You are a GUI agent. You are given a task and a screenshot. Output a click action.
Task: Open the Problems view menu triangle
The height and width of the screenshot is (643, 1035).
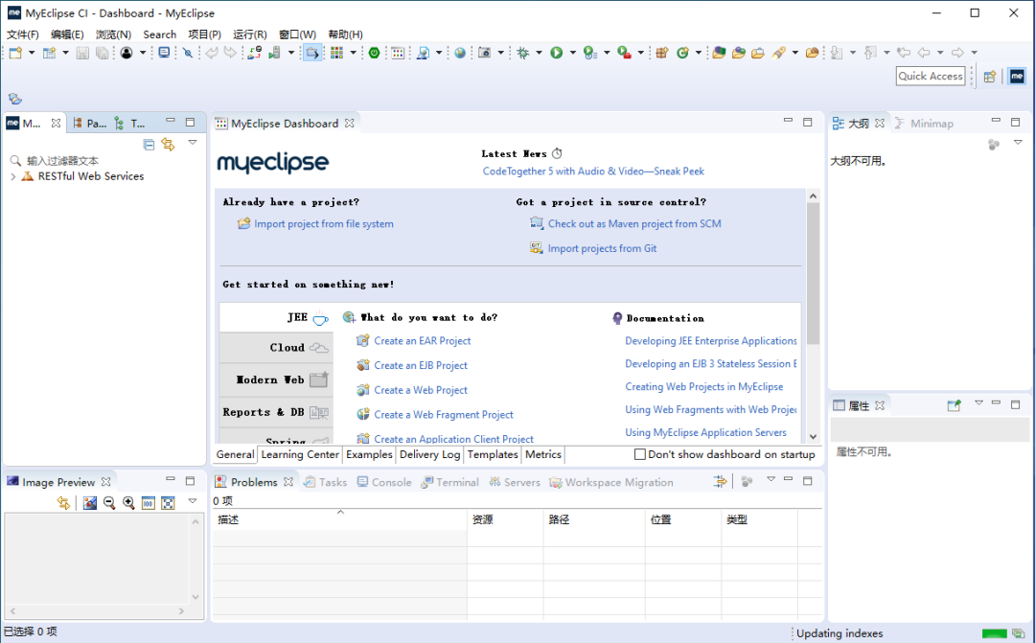[770, 480]
